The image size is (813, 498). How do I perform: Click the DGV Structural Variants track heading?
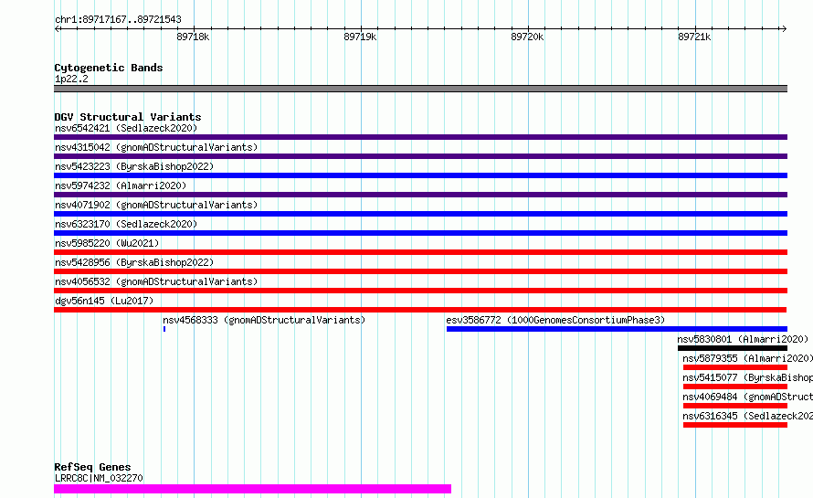(x=128, y=117)
